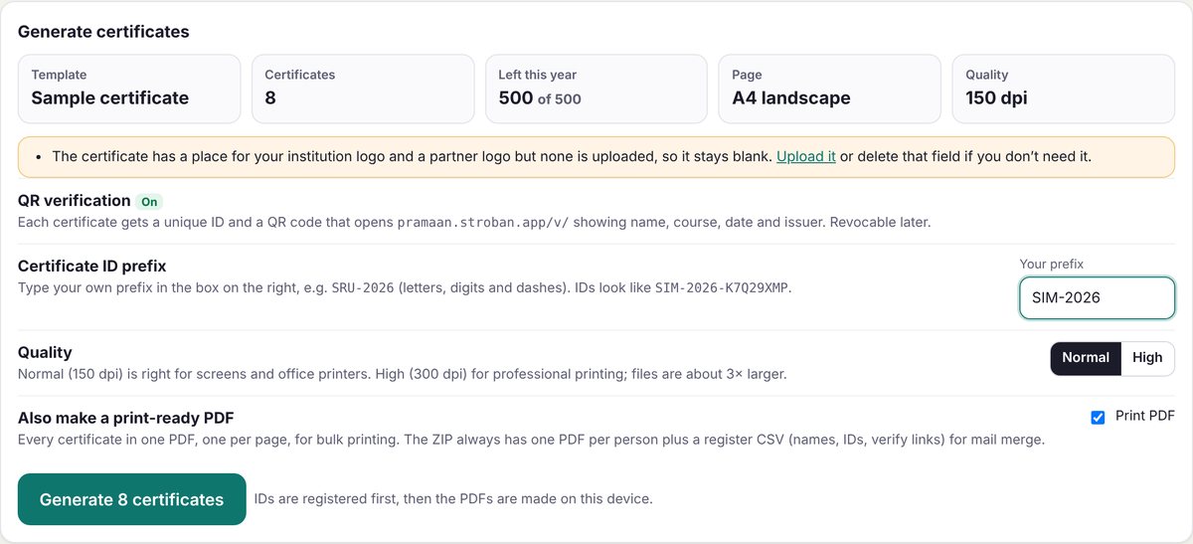This screenshot has width=1193, height=544.
Task: Click the Certificate ID prefix heading
Action: [92, 267]
